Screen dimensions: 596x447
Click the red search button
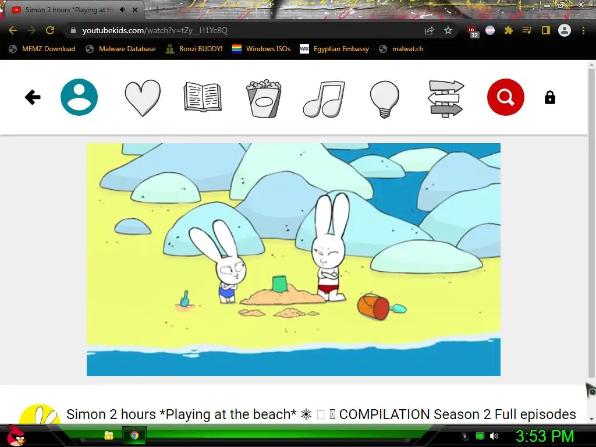506,97
